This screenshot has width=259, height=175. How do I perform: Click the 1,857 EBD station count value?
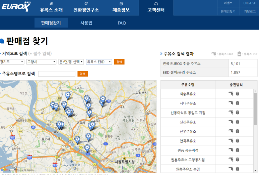(x=236, y=73)
